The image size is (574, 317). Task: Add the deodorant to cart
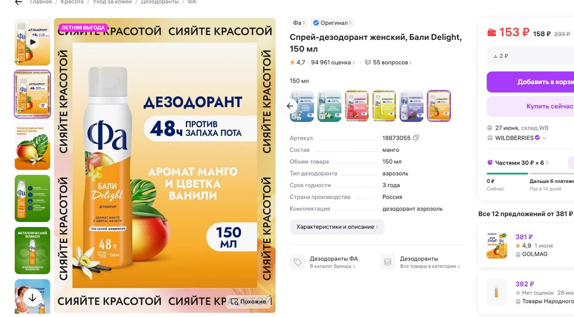tap(531, 82)
